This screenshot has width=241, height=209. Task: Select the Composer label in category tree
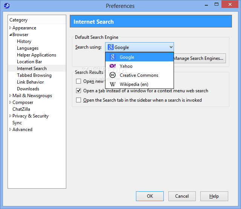23,102
